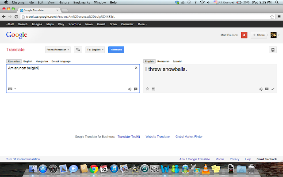The height and width of the screenshot is (177, 283).
Task: Open Spotlight search in the menu bar
Action: (277, 2)
